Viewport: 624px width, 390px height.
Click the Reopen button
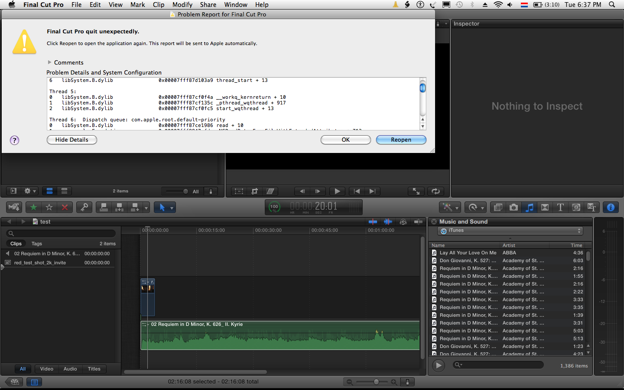click(x=401, y=140)
